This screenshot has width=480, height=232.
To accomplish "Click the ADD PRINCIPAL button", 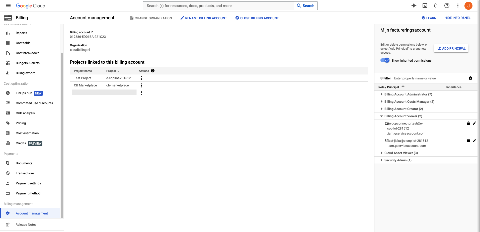I will tap(451, 48).
